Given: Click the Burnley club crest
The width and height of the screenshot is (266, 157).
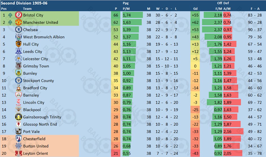Looking at the screenshot, I should 19,73.
